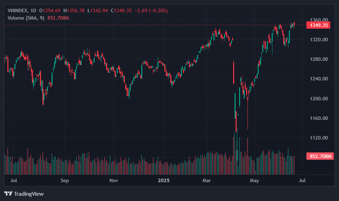The width and height of the screenshot is (339, 201).
Task: Click the high price H1356.78 value
Action: point(74,11)
